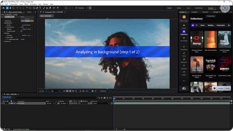
Task: Select the Type tool
Action: (40, 8)
